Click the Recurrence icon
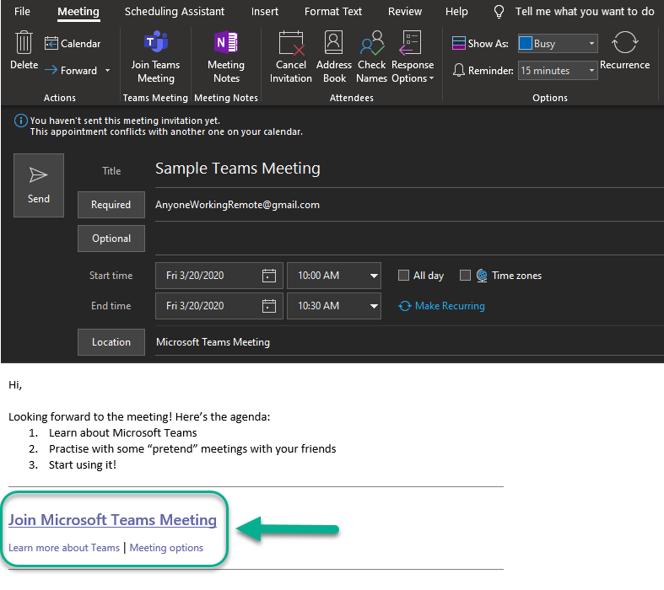The height and width of the screenshot is (590, 664). [624, 42]
